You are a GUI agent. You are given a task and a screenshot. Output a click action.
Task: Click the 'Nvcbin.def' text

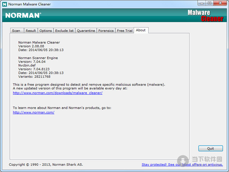[27, 65]
